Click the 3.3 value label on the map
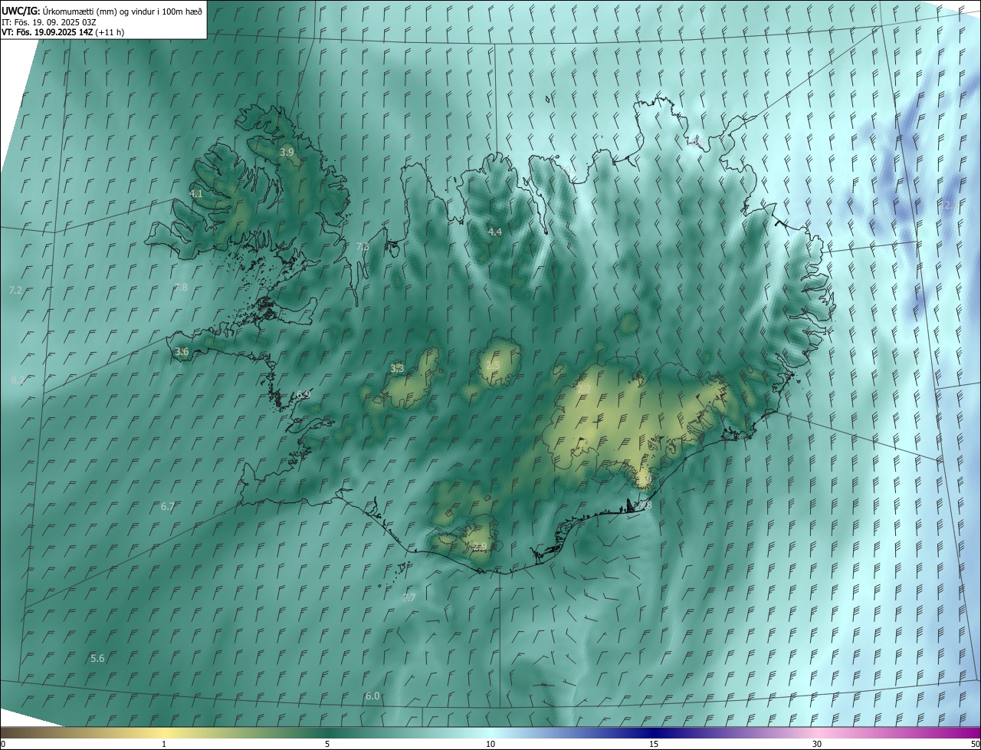Image resolution: width=981 pixels, height=750 pixels. click(397, 369)
